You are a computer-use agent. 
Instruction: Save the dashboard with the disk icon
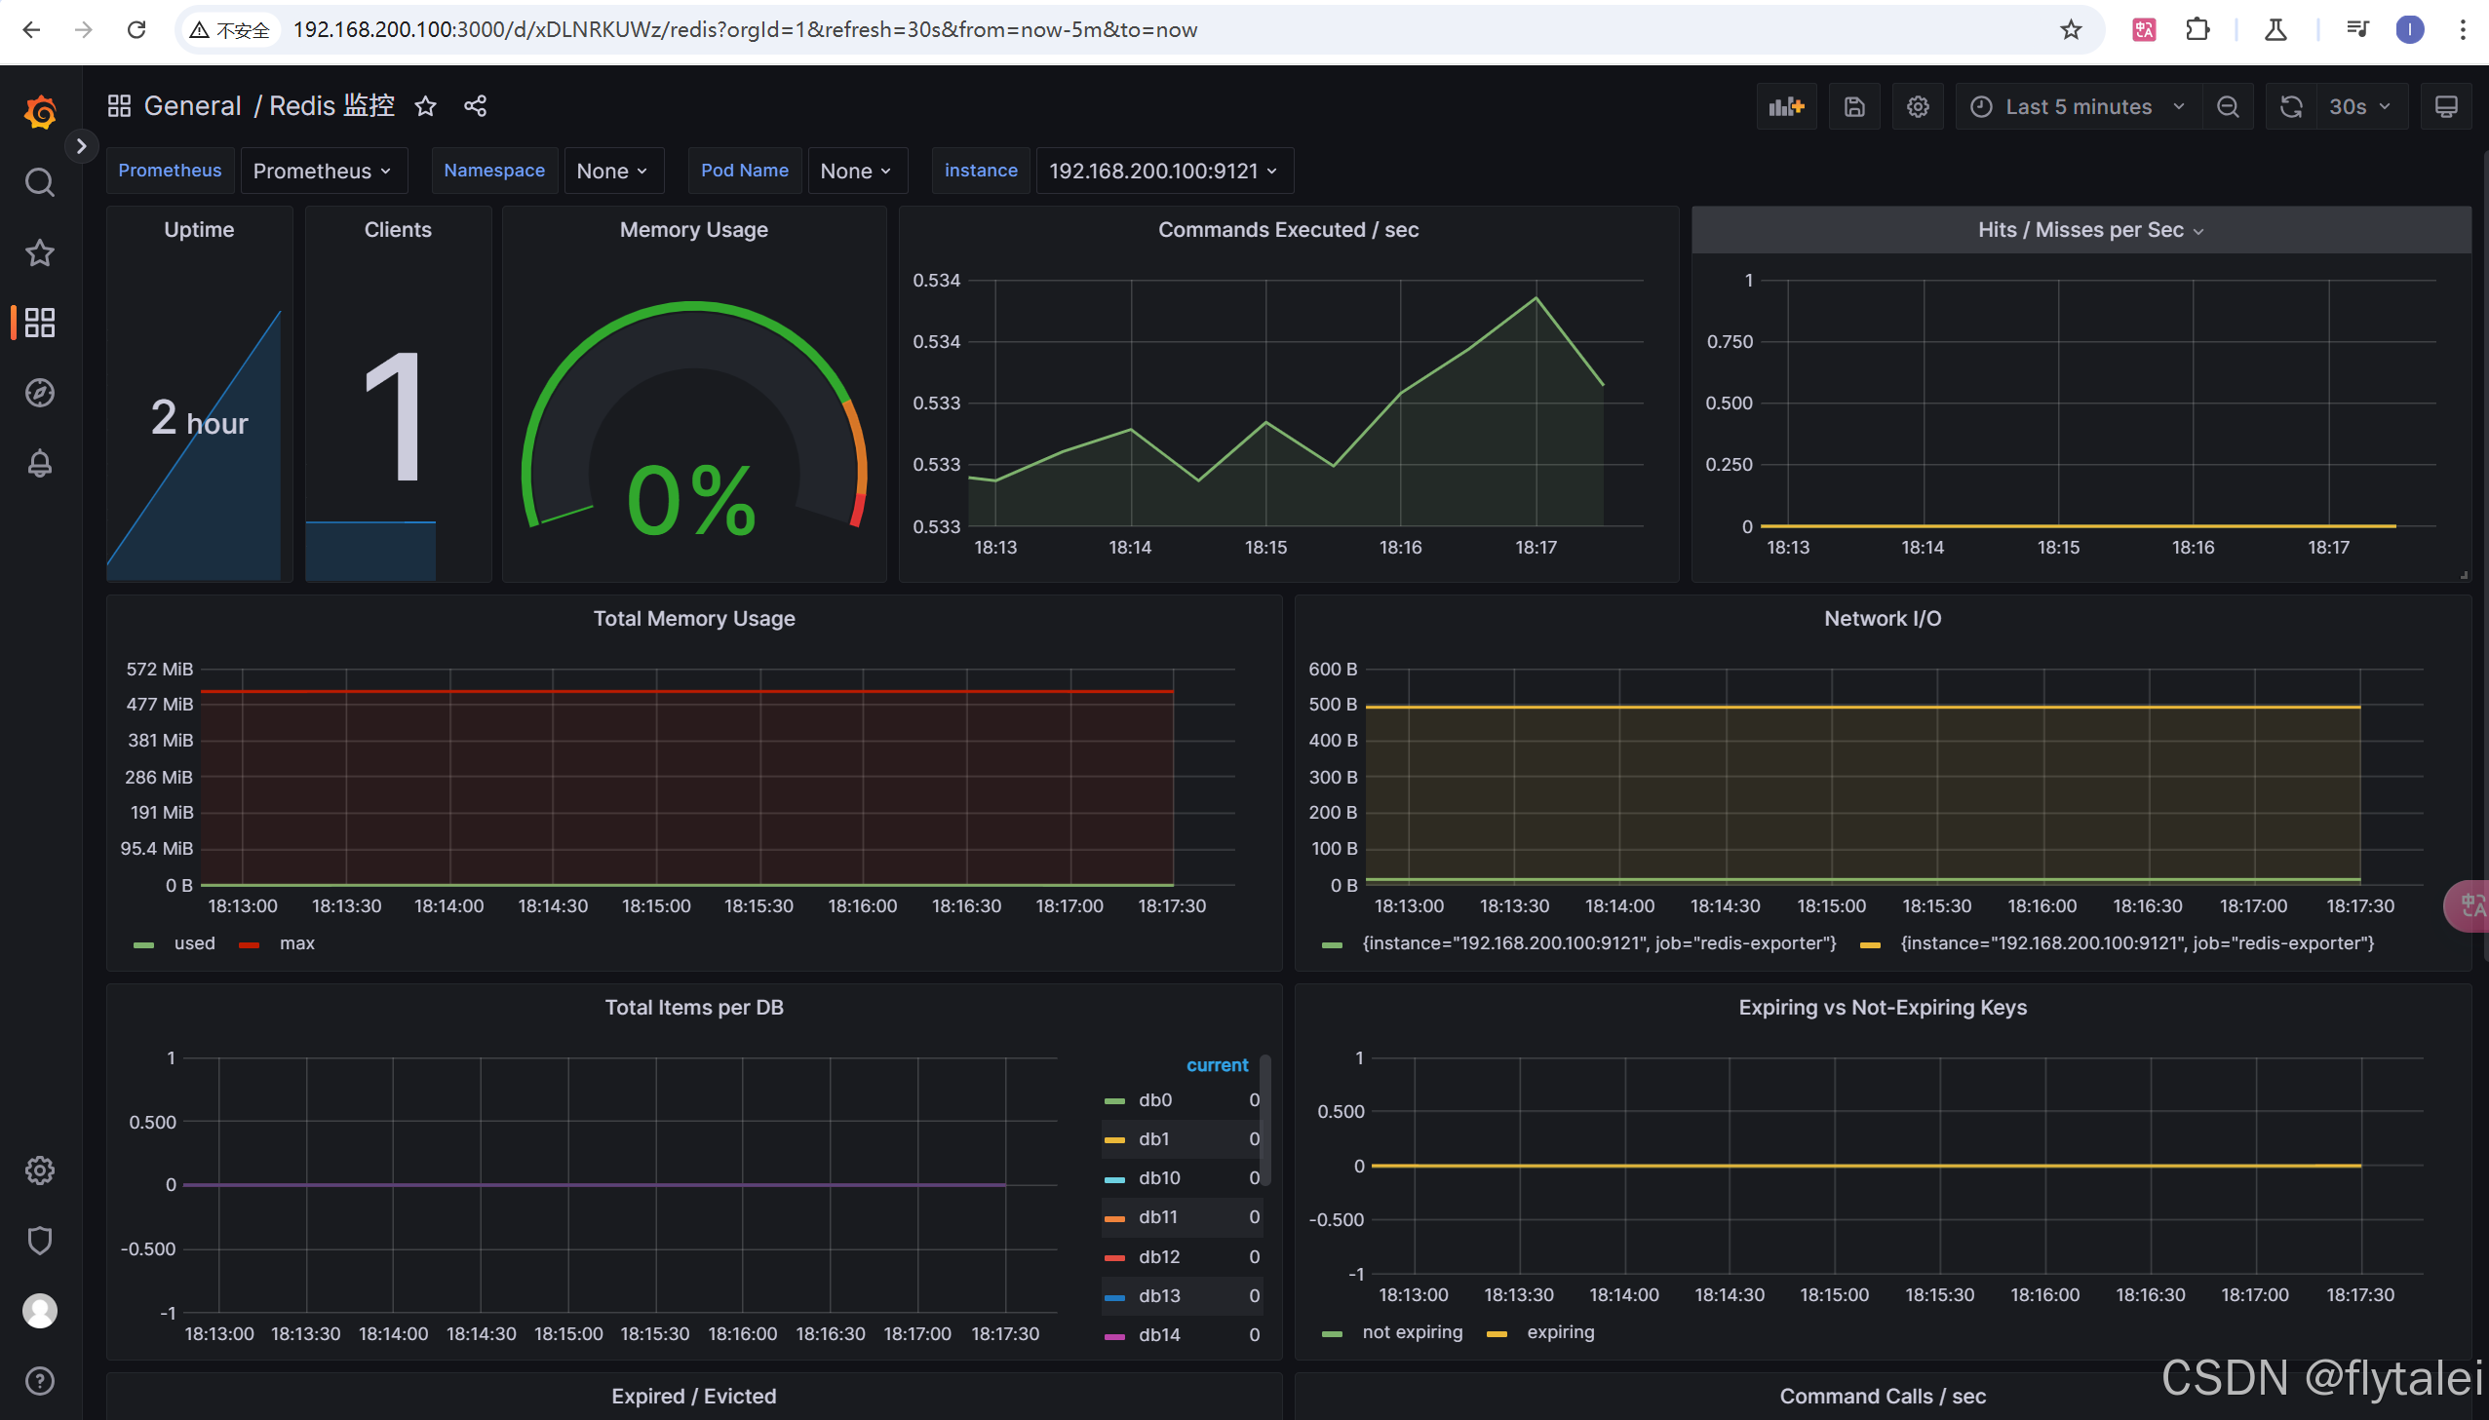tap(1853, 106)
